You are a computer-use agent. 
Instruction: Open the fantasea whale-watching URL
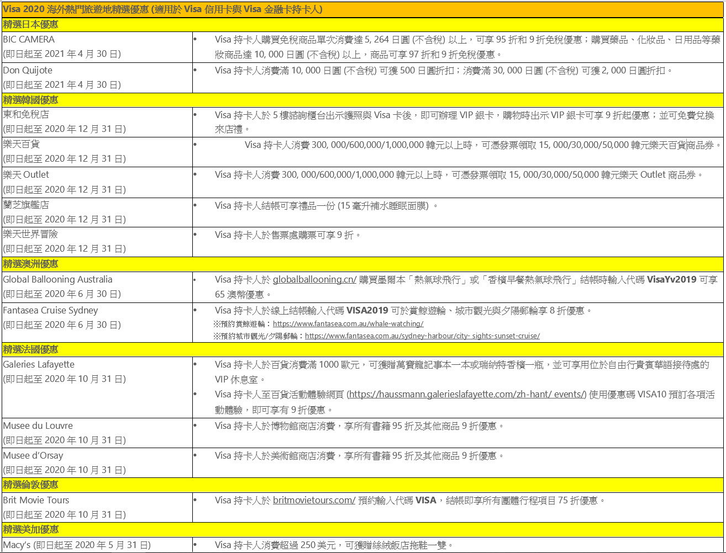click(348, 324)
